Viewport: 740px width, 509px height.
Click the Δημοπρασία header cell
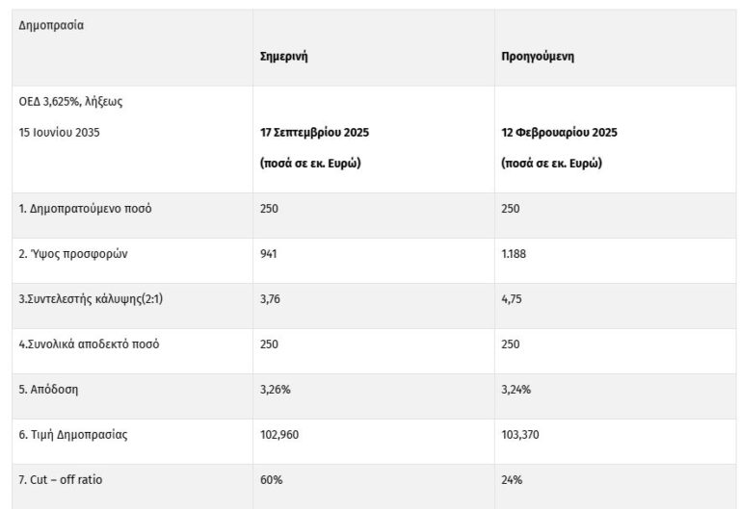[x=52, y=25]
